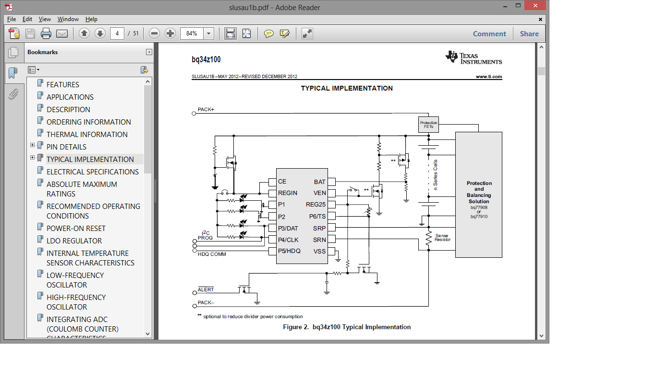Open RECOMMENDED OPERATING CONDITIONS bookmark

(93, 211)
